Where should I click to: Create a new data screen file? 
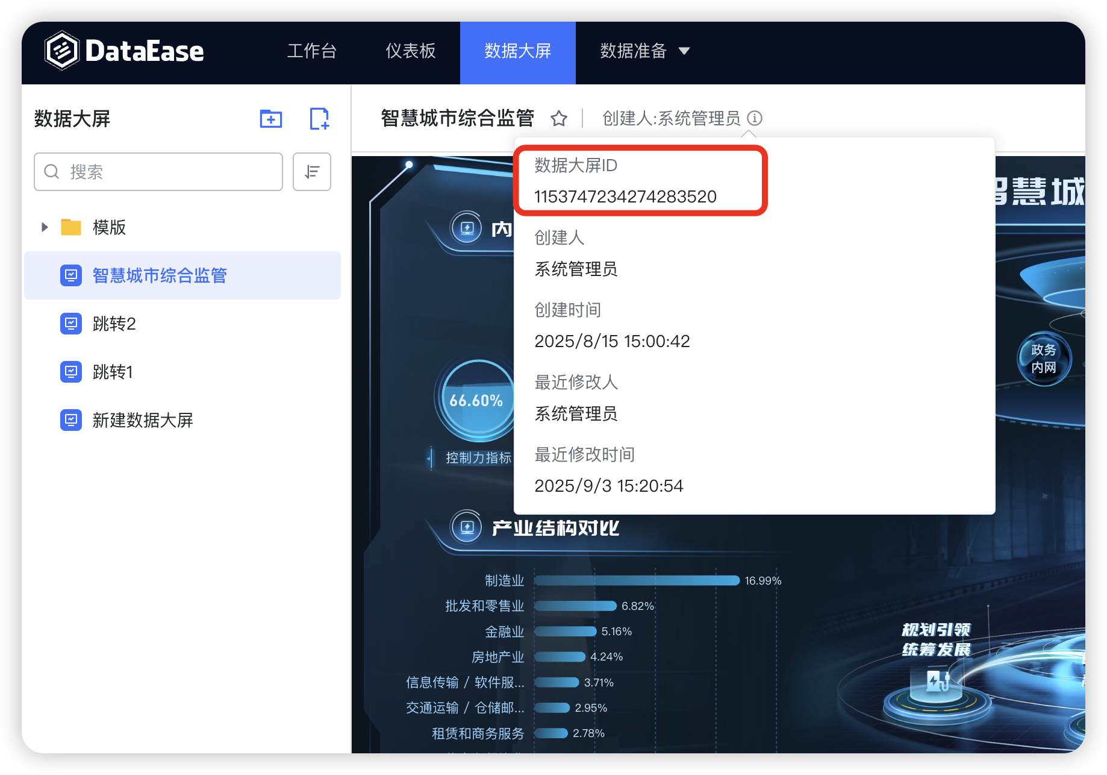pos(319,119)
